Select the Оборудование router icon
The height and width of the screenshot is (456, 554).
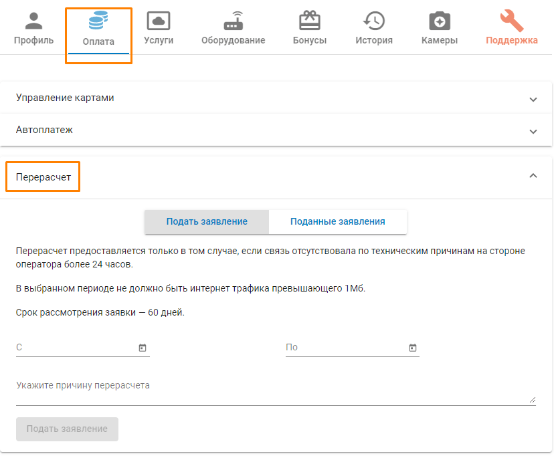[234, 21]
